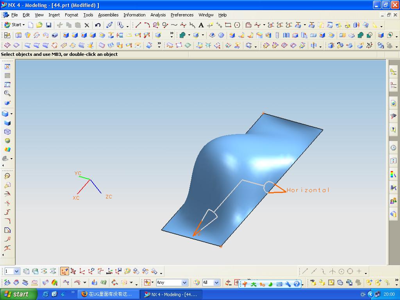The height and width of the screenshot is (300, 400).
Task: Expand the shaded display style dropdown arrow
Action: coord(11,114)
